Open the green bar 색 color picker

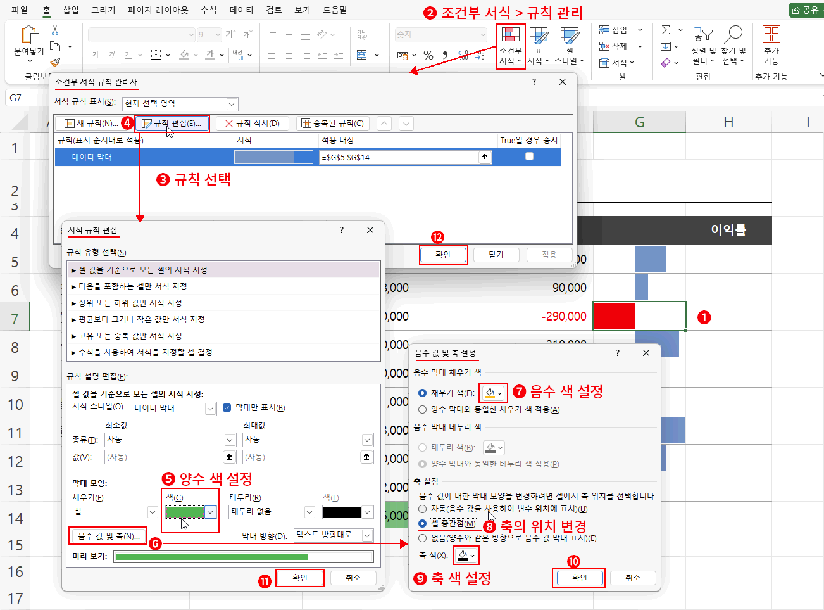pos(190,512)
